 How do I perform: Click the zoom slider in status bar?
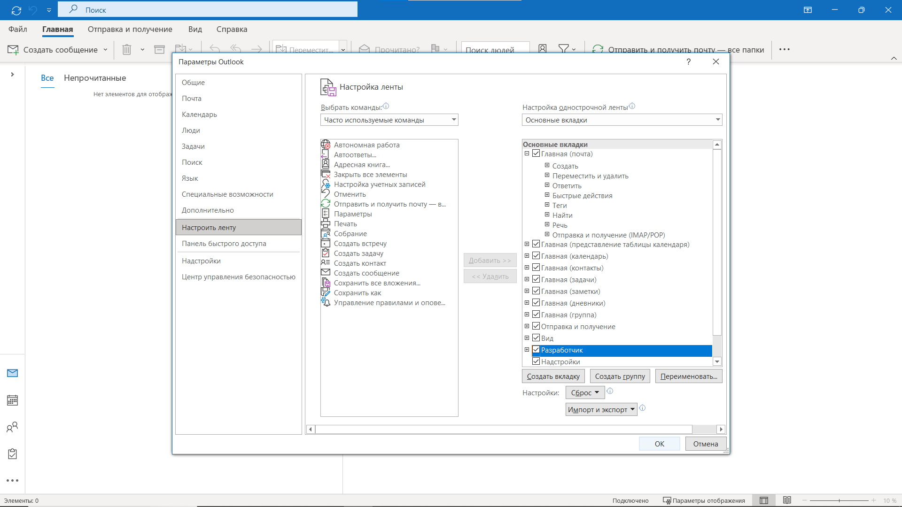pos(839,500)
